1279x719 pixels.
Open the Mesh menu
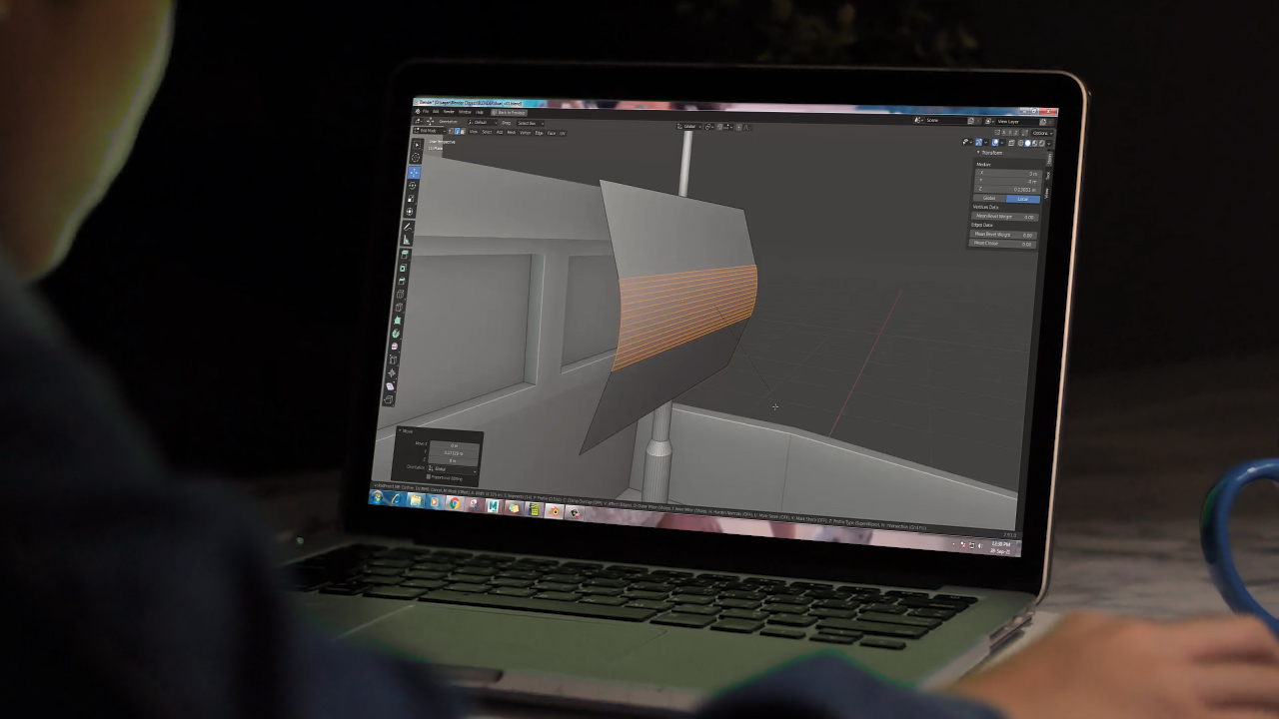coord(512,133)
